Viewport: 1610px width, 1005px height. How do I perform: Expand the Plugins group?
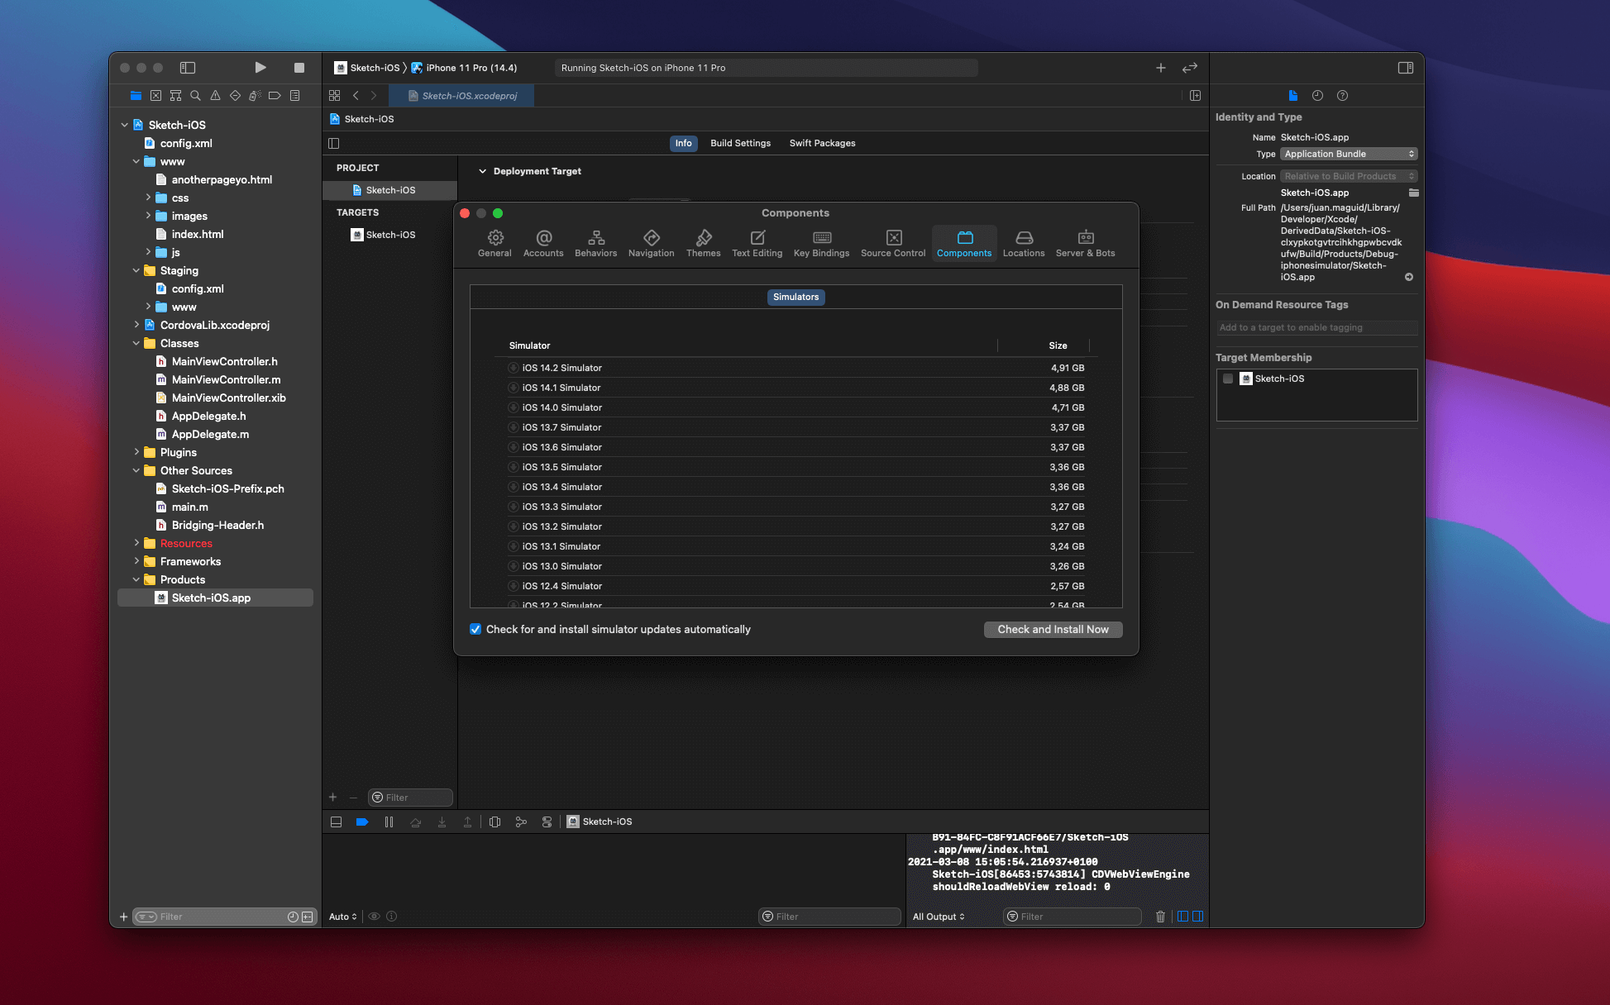pos(136,452)
